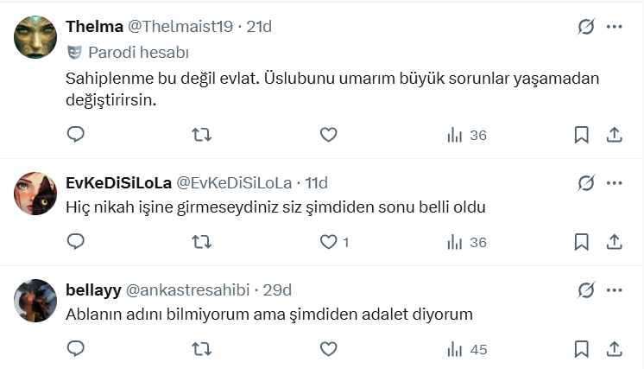The image size is (644, 369).
Task: Share EvKeDiSiLoLa's tweet
Action: (615, 242)
